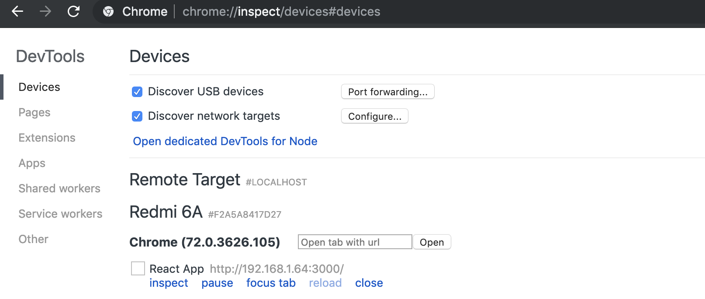Viewport: 705px width, 299px height.
Task: Open the Other sidebar section
Action: coord(33,239)
